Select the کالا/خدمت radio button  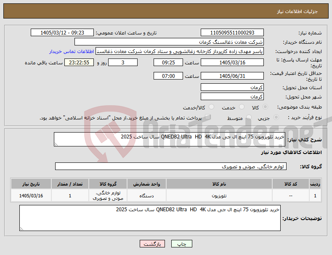coord(211,107)
